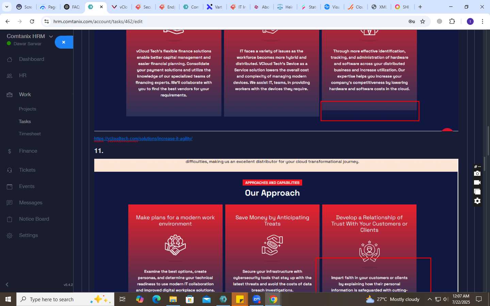
Task: Click the taskbar search box
Action: 65,299
